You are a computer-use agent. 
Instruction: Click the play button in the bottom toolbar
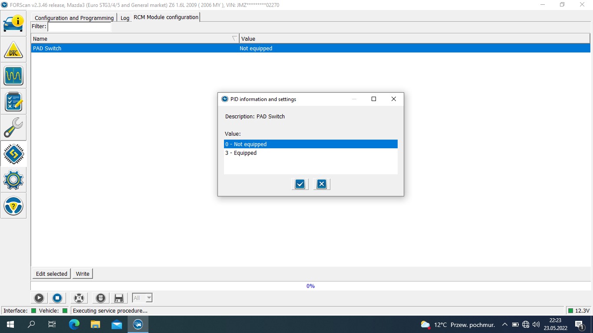tap(39, 298)
